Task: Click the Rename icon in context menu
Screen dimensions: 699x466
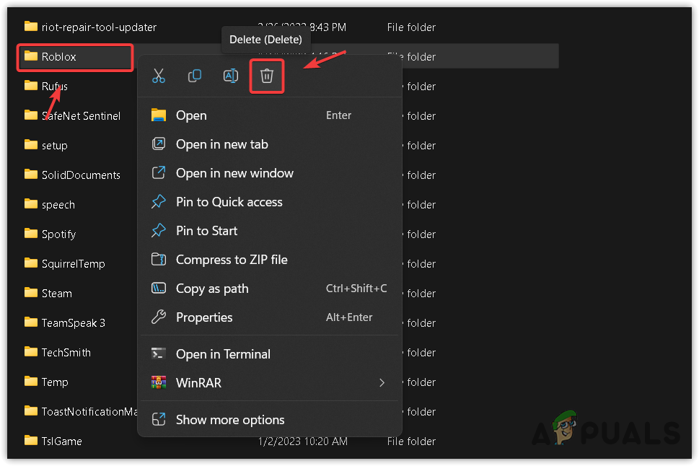Action: (x=231, y=76)
